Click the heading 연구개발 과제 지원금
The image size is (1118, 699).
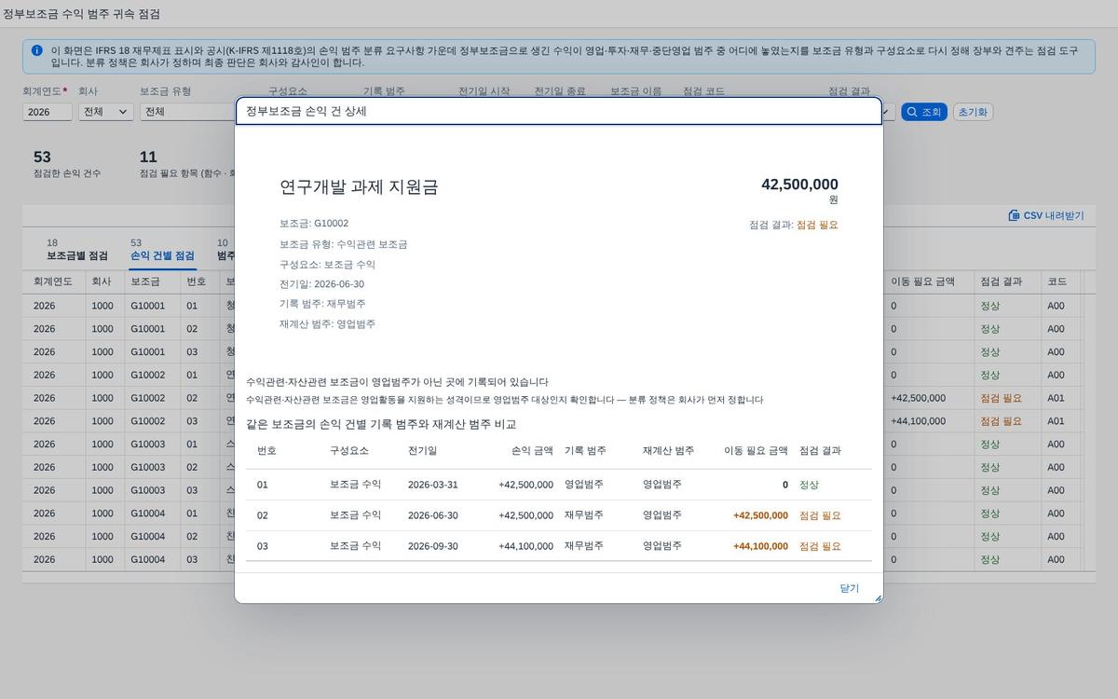pos(359,186)
